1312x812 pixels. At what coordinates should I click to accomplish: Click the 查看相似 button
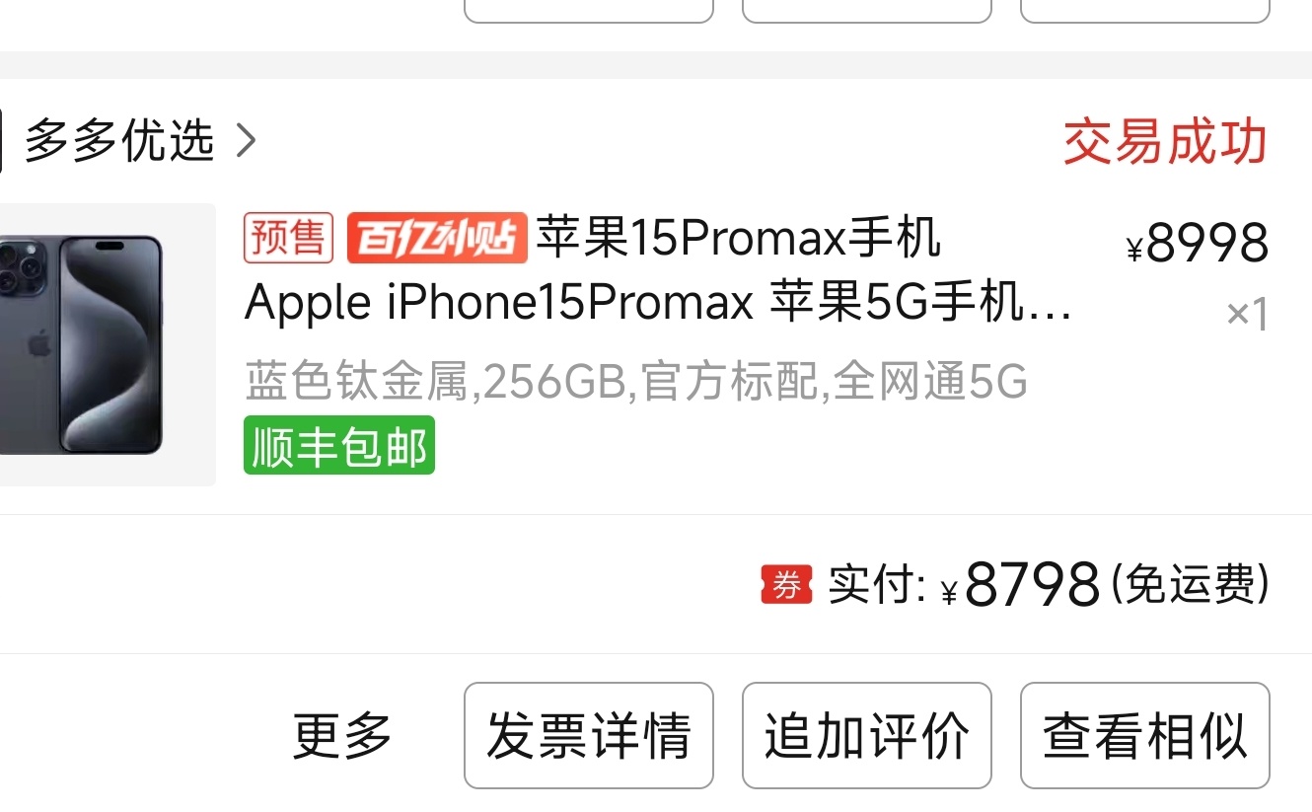point(1145,736)
